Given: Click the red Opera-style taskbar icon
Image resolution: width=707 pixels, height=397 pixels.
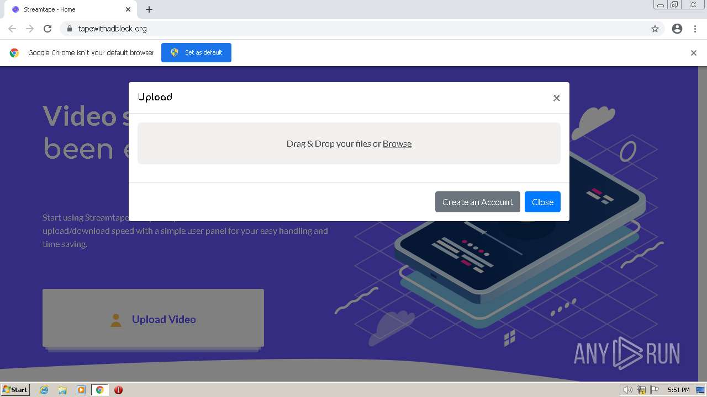Looking at the screenshot, I should (x=118, y=390).
